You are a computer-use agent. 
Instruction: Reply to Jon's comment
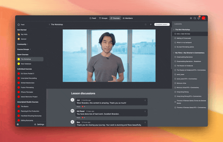click(79, 107)
